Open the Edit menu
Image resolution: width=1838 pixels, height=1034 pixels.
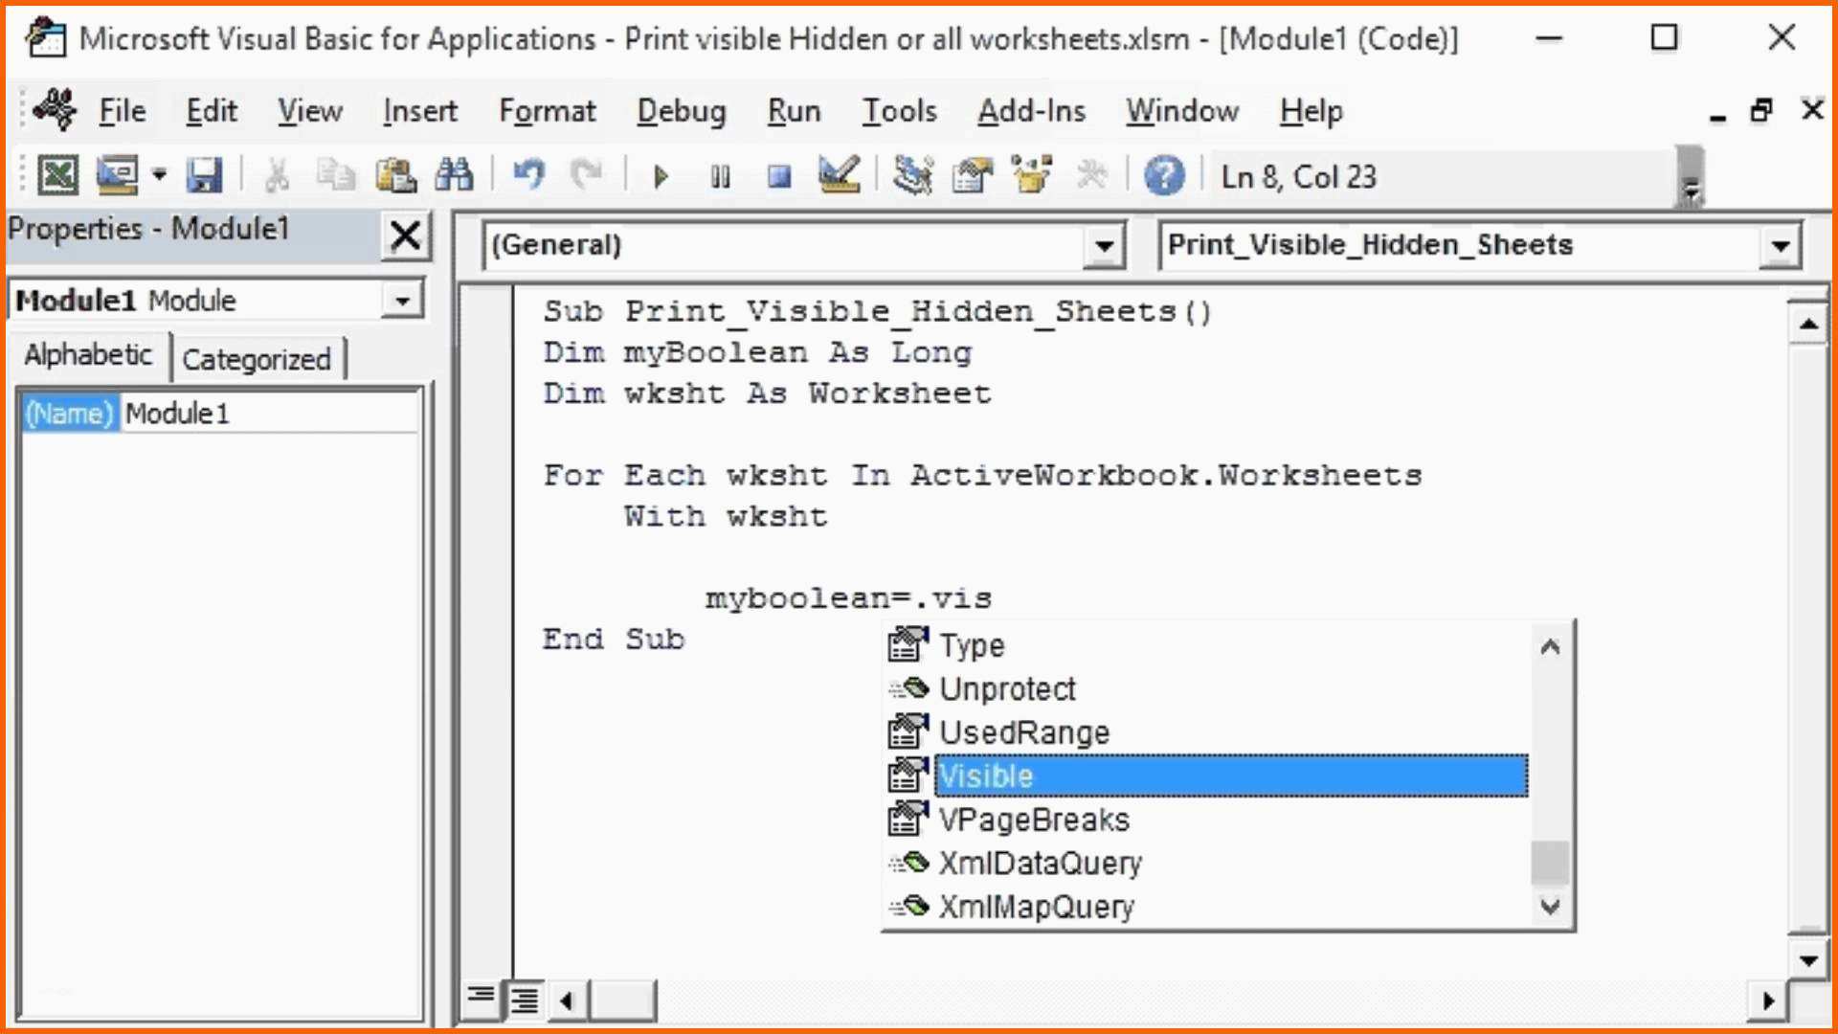[211, 111]
